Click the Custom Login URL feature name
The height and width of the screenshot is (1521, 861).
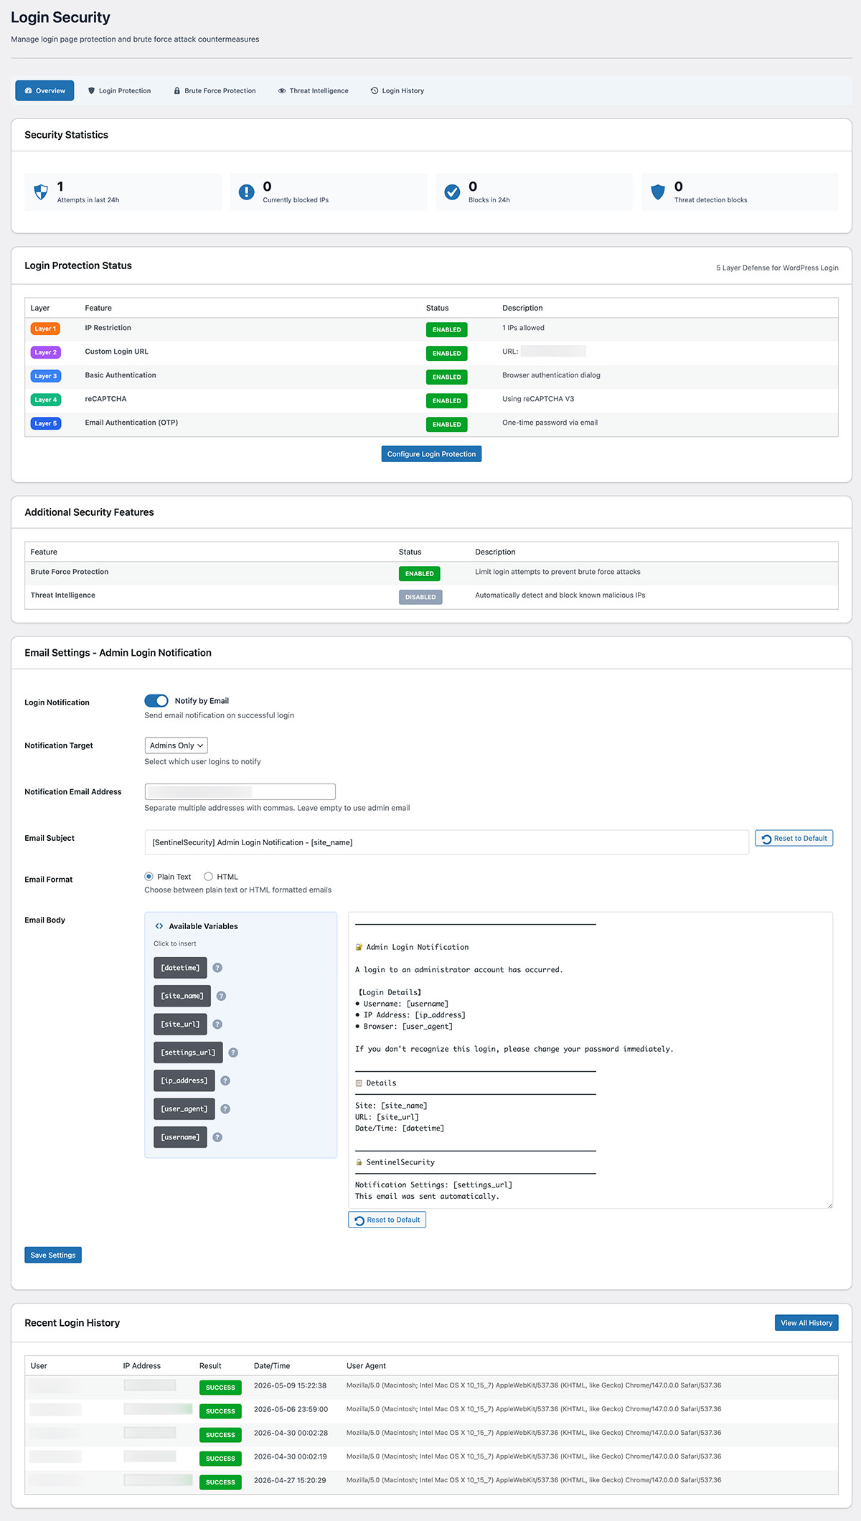click(117, 352)
